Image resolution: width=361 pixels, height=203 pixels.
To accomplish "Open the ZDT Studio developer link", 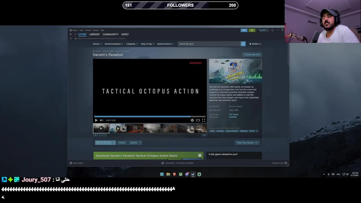I will point(234,114).
